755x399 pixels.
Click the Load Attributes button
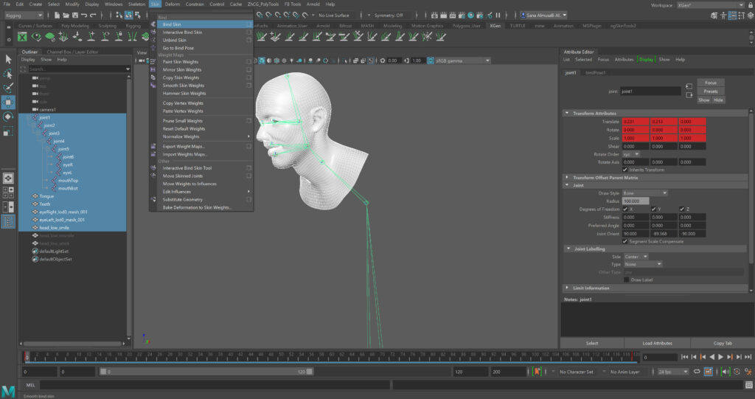tap(657, 343)
